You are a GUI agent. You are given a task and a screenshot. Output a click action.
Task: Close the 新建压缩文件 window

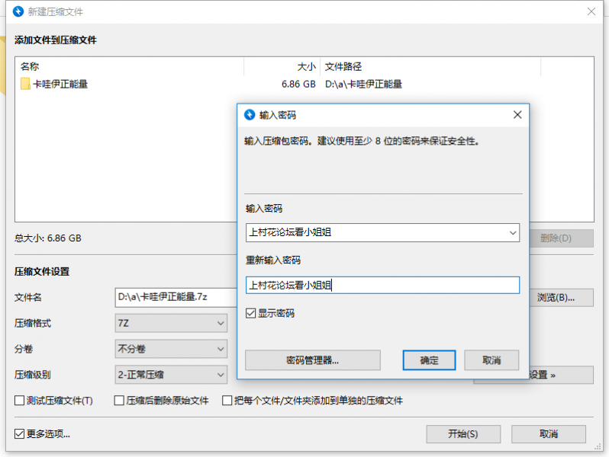[x=591, y=11]
